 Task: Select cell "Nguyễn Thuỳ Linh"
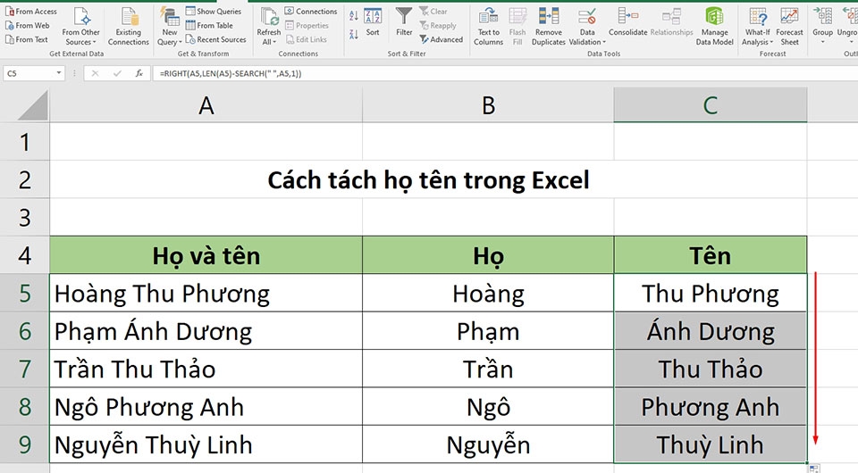coord(206,444)
